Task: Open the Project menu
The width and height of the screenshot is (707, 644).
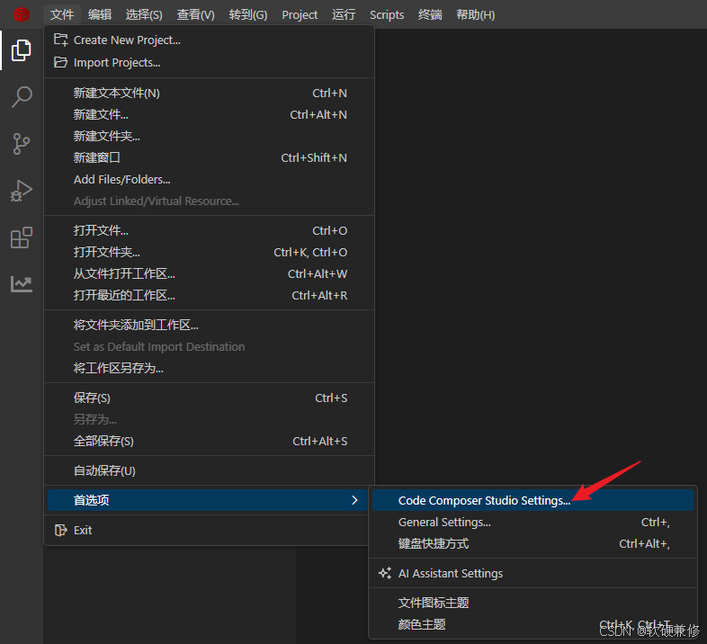Action: [300, 15]
